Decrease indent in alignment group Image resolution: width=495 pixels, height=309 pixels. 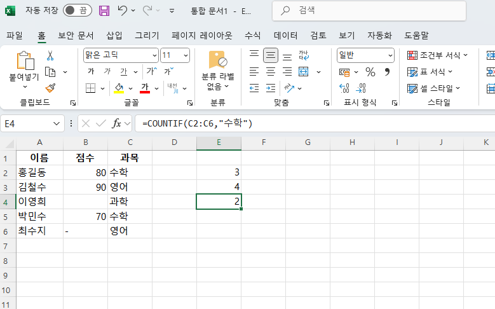pos(254,88)
